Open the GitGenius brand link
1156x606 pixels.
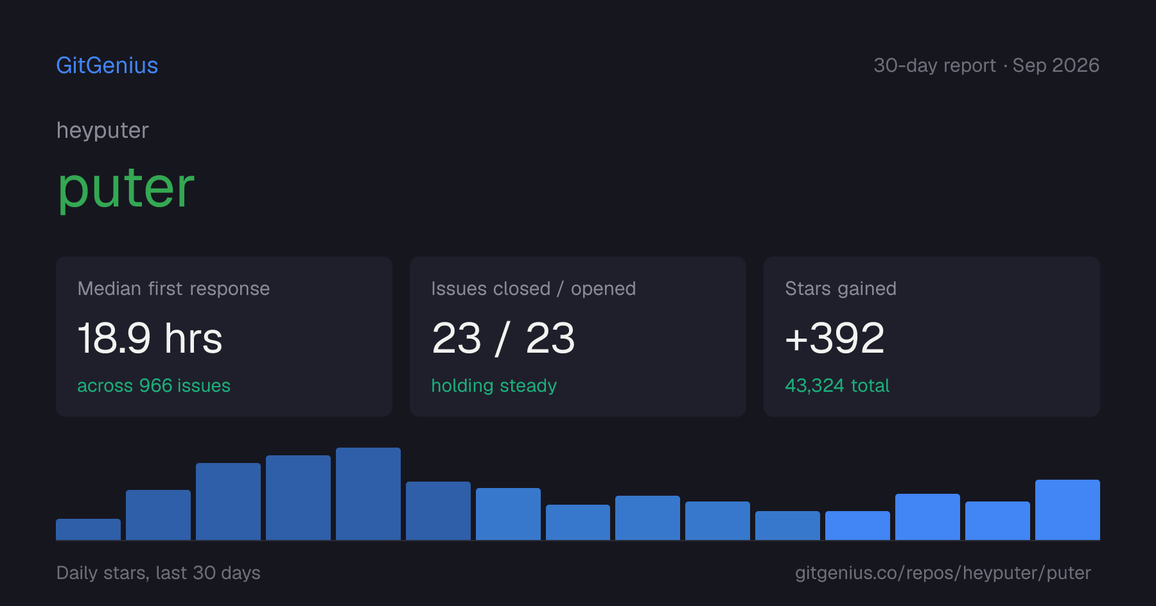107,65
